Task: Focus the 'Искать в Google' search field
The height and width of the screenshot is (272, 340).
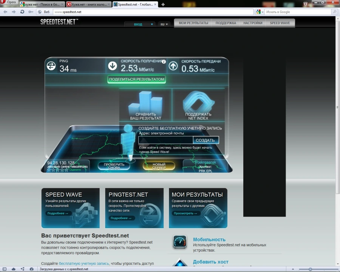Action: pos(298,12)
